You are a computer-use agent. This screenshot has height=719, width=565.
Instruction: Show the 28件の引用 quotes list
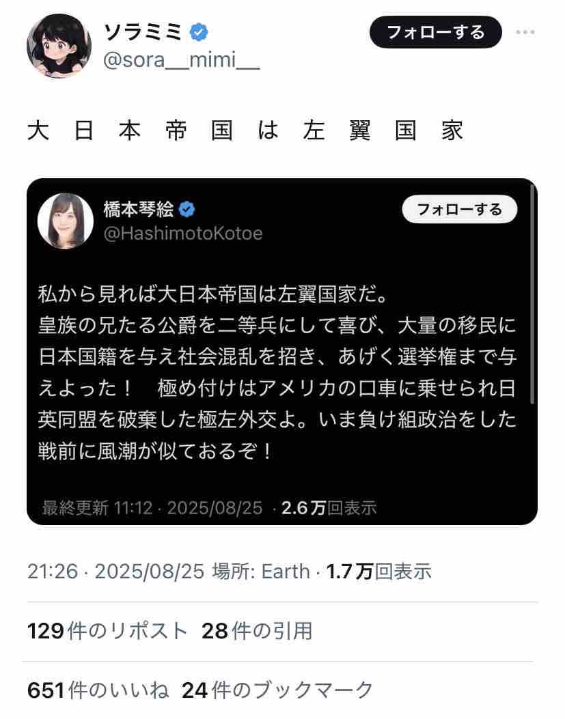tap(257, 631)
